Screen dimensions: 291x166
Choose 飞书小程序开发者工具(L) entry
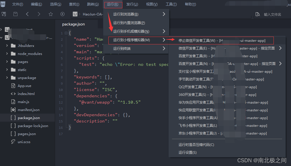227,126
